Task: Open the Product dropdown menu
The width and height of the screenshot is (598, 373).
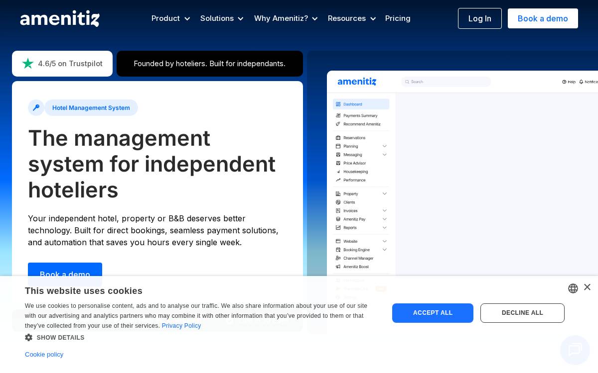Action: 171,18
